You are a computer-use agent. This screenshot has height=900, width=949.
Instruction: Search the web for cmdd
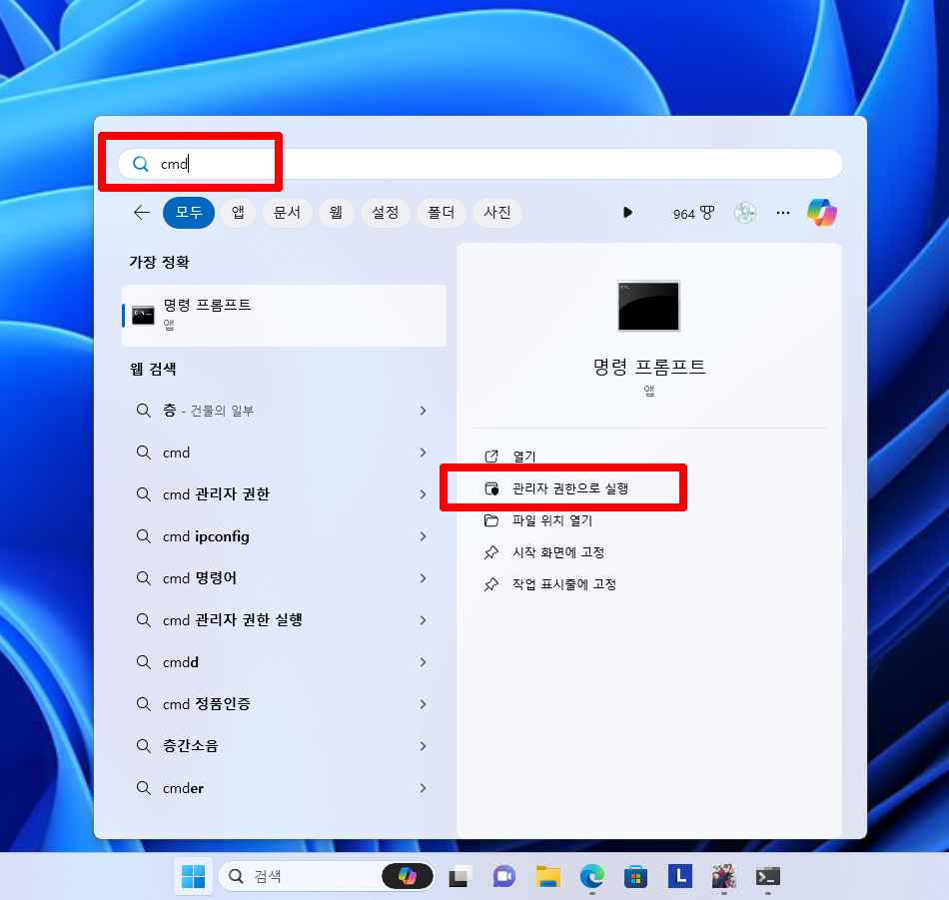(181, 662)
